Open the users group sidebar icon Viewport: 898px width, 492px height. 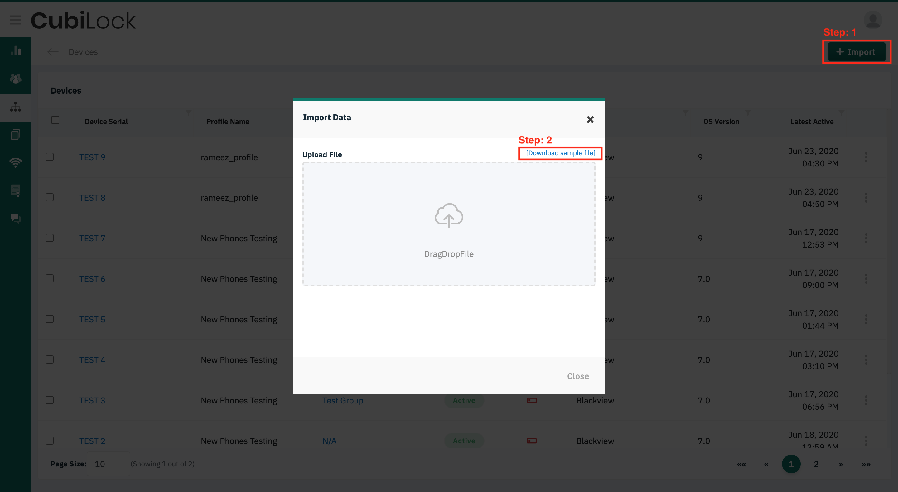(15, 79)
